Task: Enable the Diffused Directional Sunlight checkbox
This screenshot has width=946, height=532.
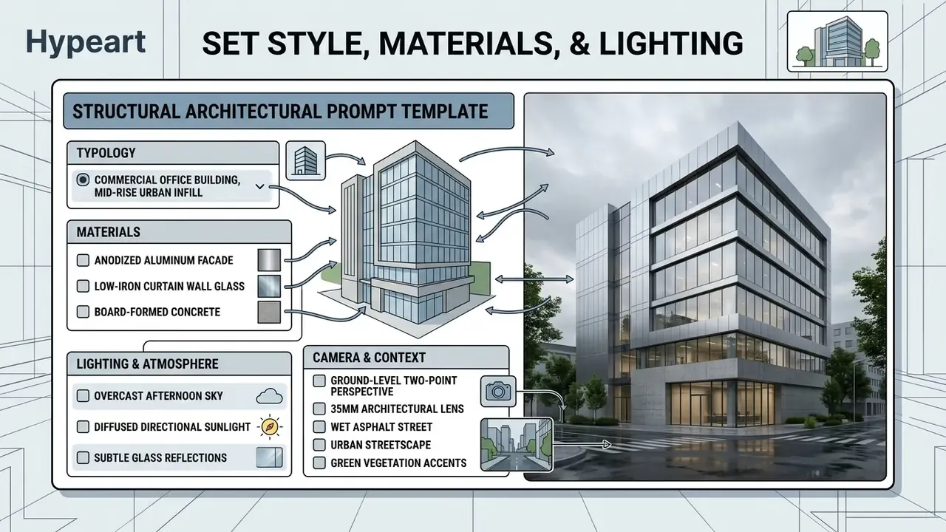Action: click(83, 427)
